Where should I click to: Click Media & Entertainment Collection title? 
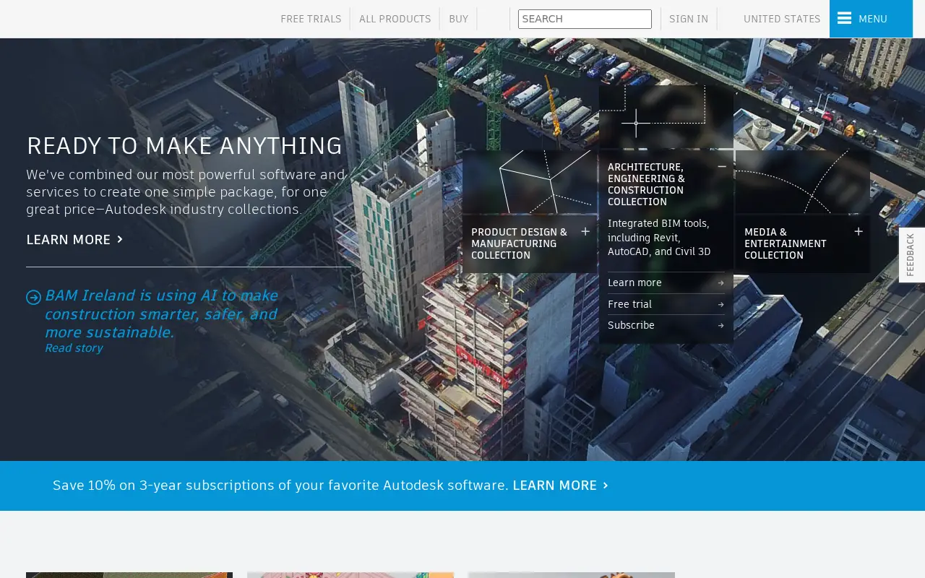click(x=786, y=244)
